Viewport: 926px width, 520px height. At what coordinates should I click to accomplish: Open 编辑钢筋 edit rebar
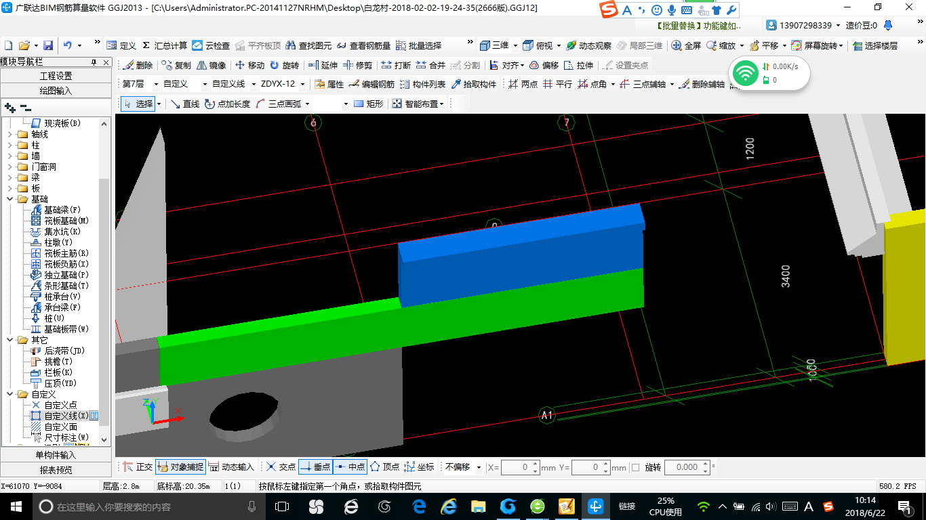tap(371, 85)
